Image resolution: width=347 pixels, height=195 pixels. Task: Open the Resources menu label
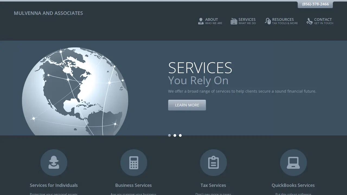coord(283,19)
